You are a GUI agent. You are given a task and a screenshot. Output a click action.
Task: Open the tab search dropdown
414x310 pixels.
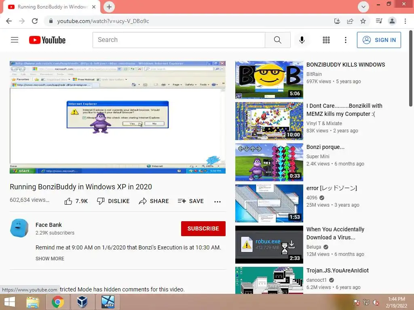(x=363, y=7)
